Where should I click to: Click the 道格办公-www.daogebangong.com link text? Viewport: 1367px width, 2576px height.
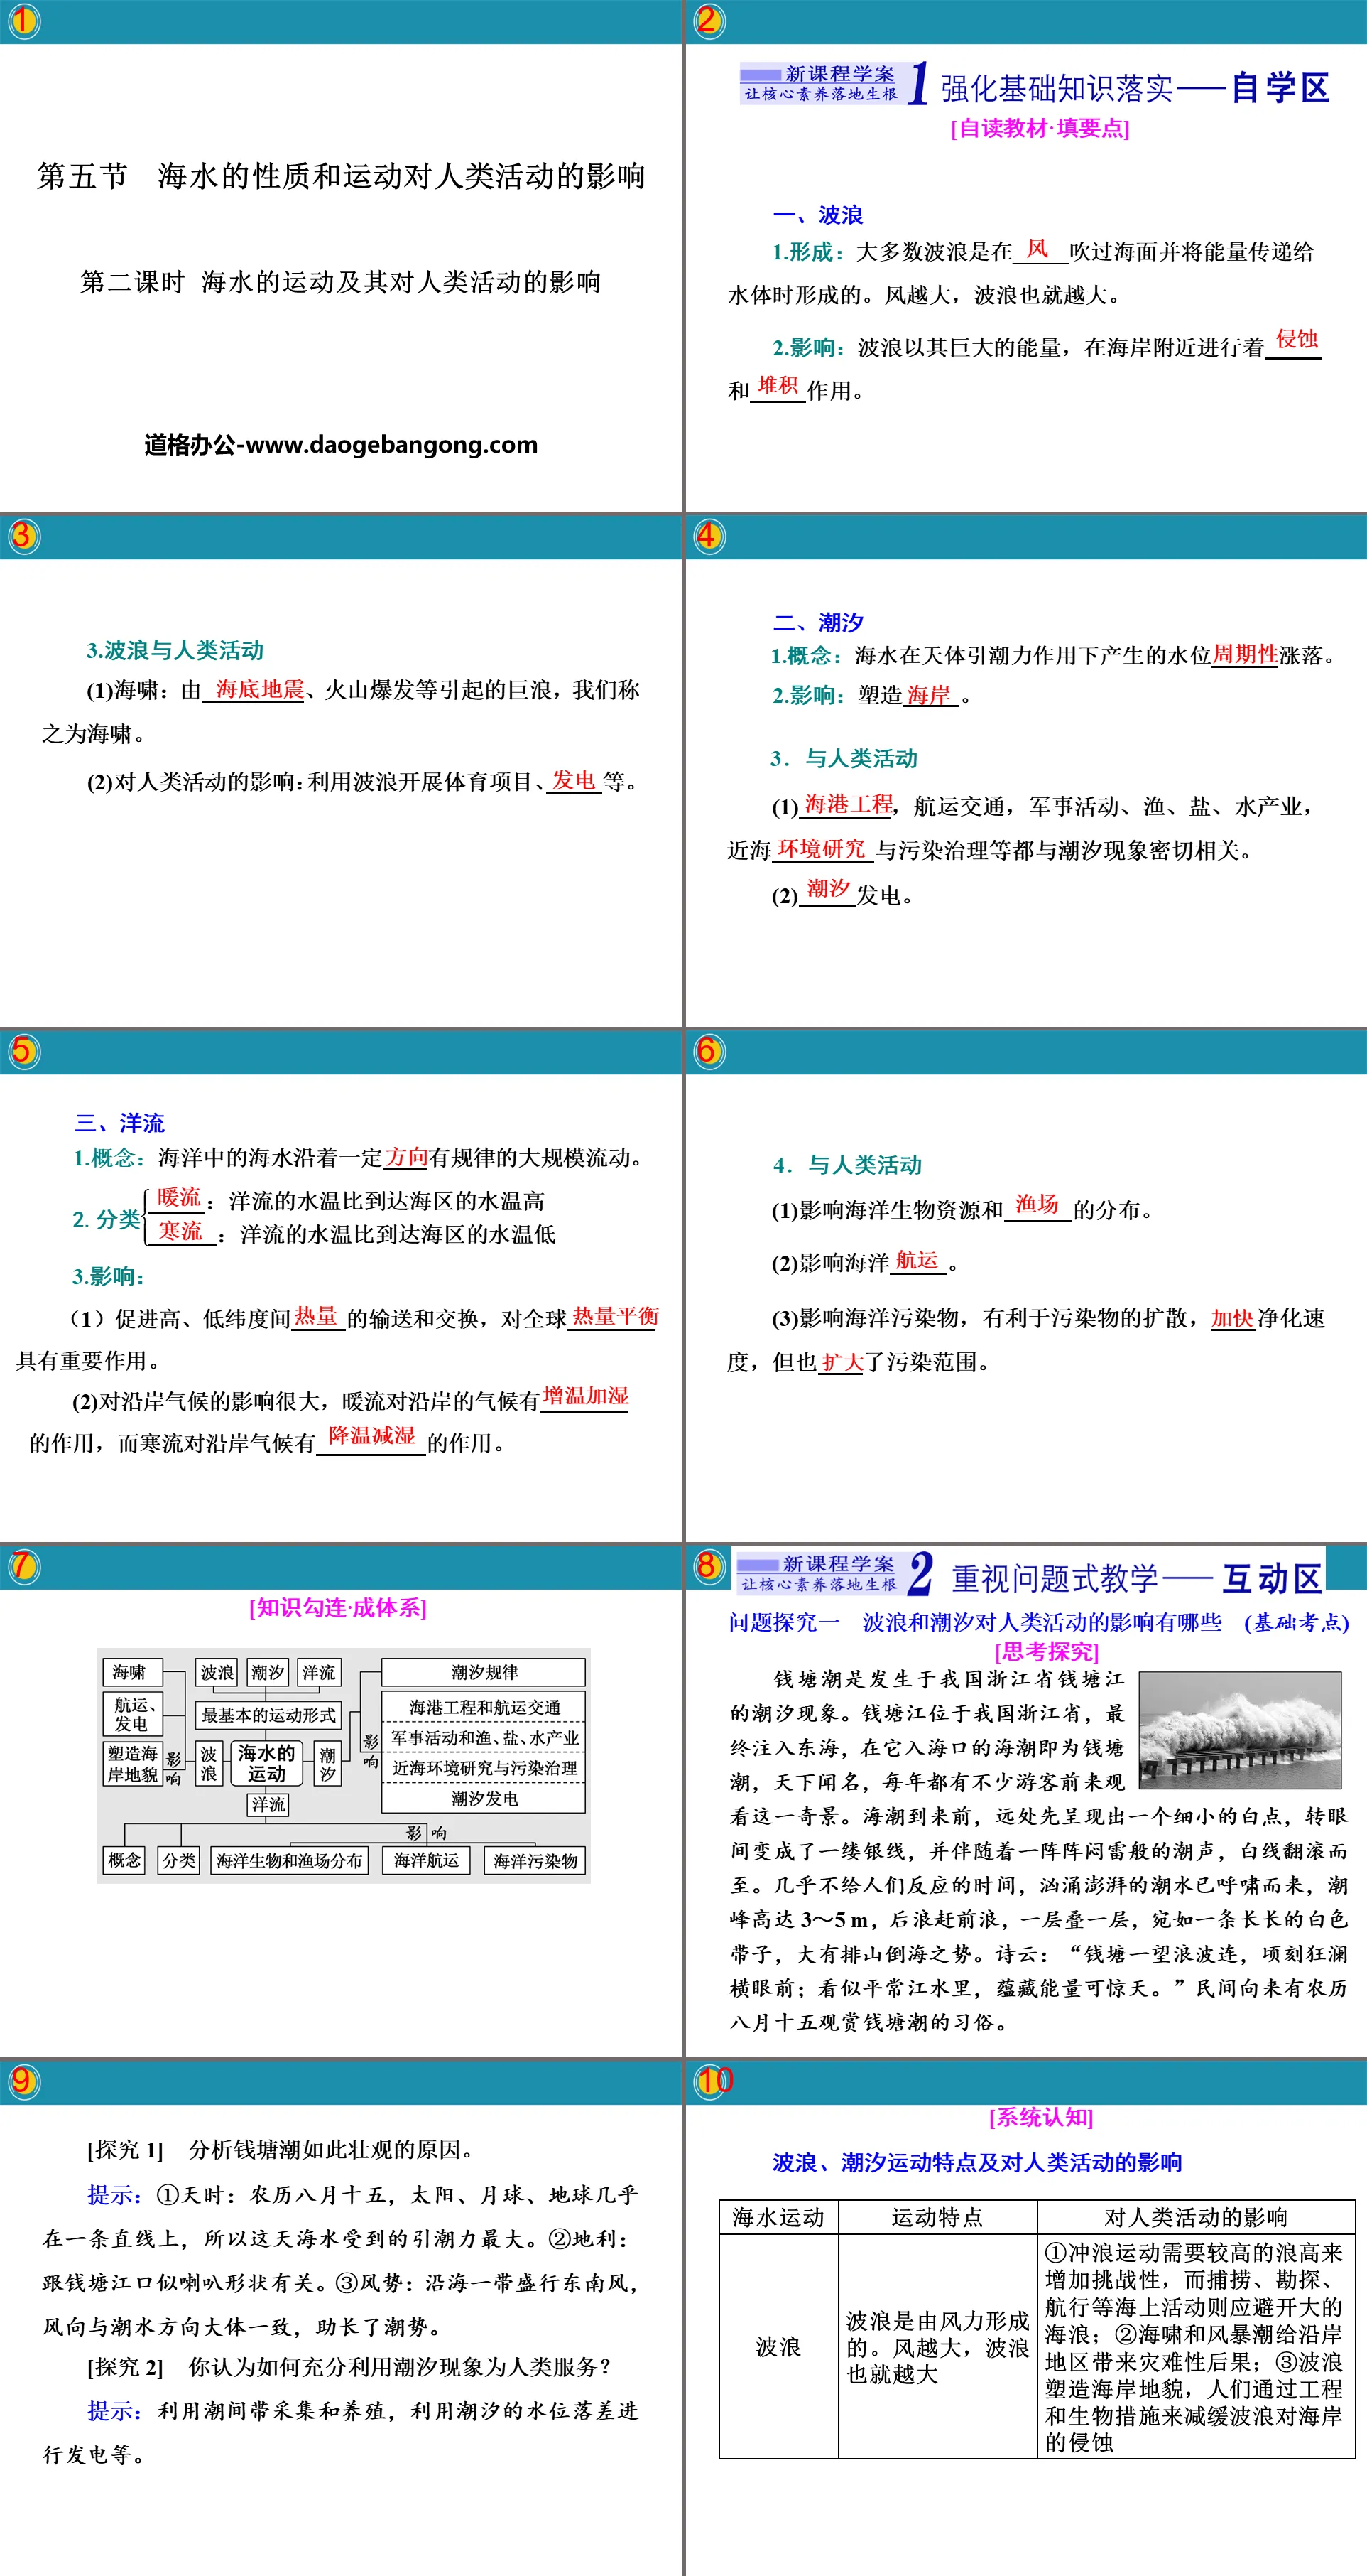pyautogui.click(x=341, y=444)
